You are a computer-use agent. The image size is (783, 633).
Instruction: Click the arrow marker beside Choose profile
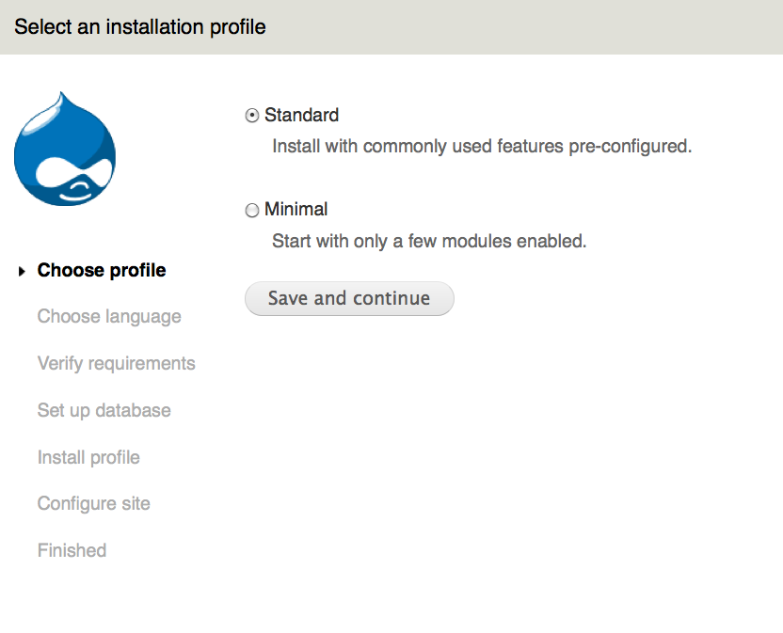tap(22, 272)
